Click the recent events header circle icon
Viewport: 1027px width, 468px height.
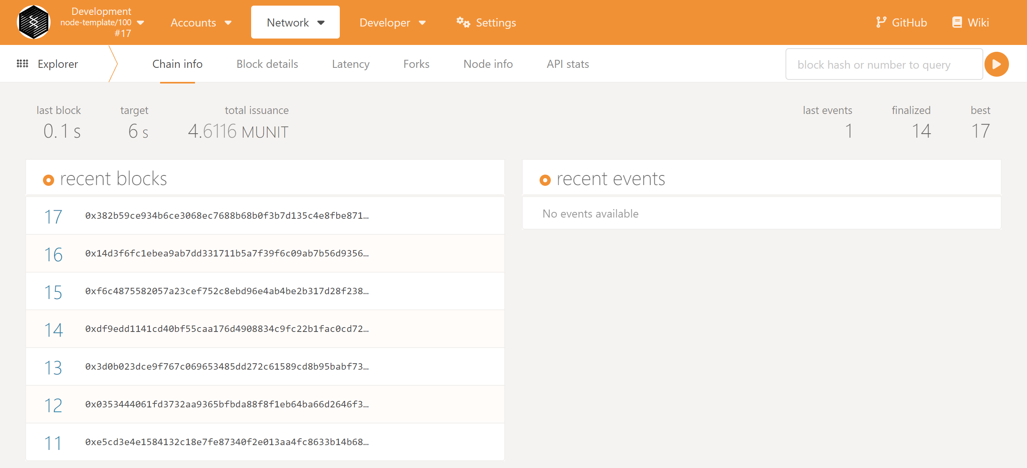tap(545, 180)
